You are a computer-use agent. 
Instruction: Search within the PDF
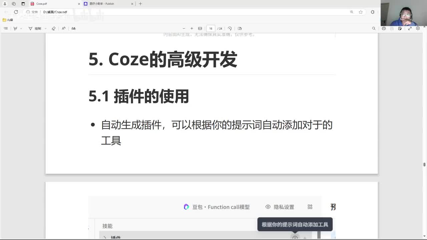374,28
